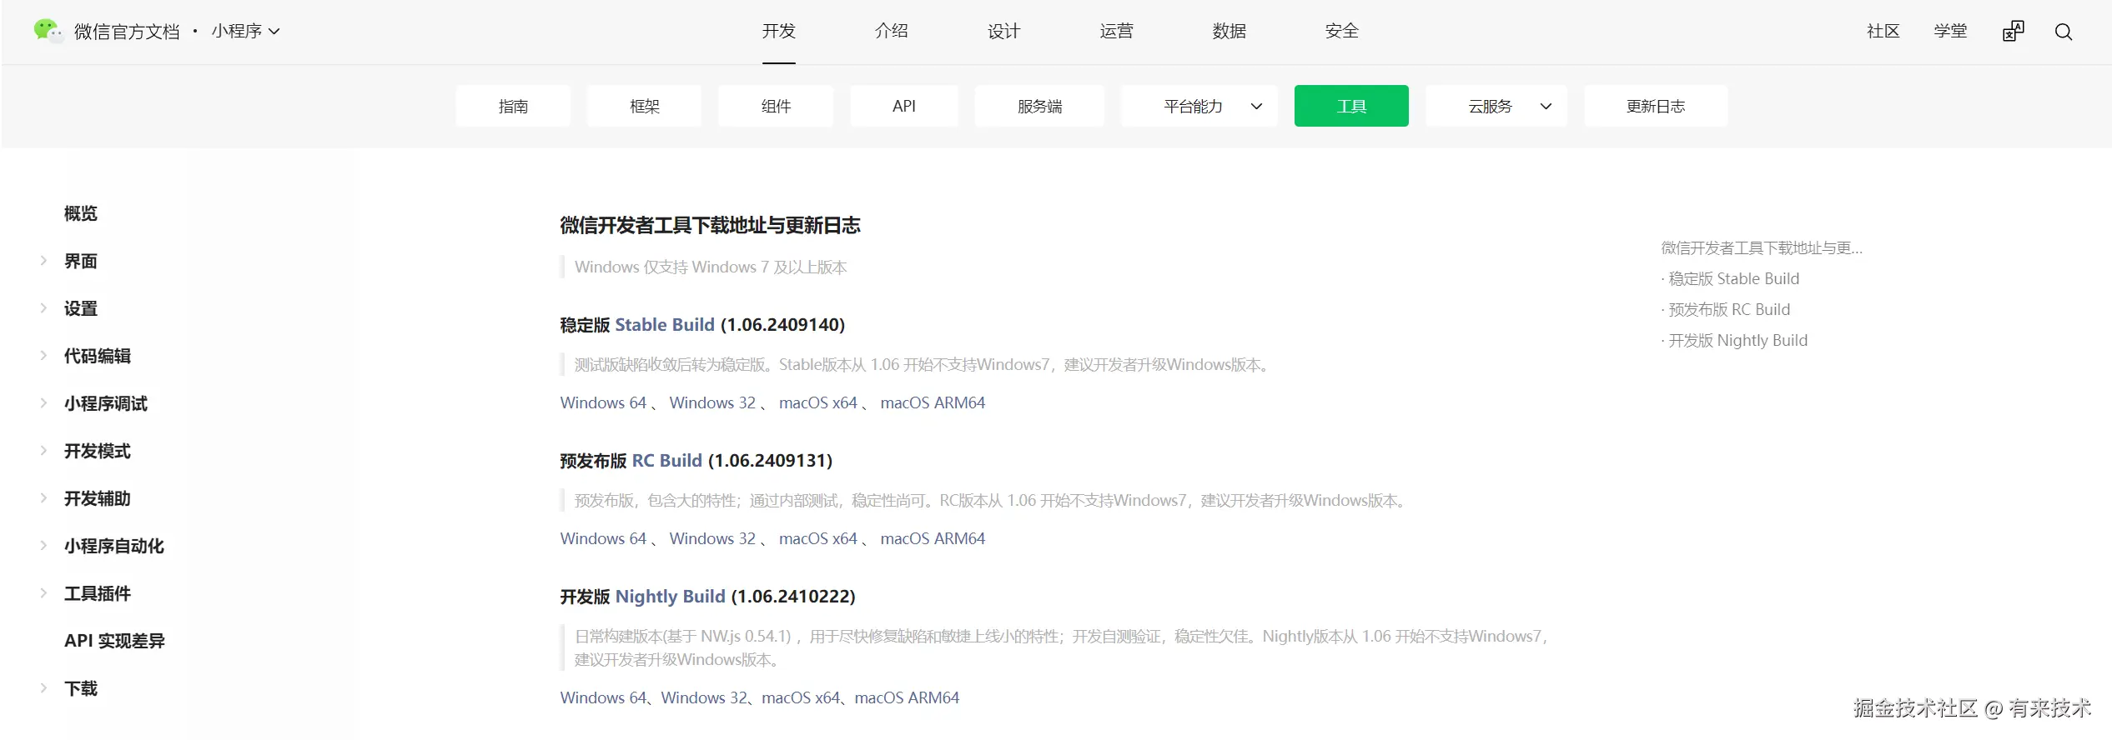This screenshot has width=2112, height=740.
Task: Click 微信官方文档 site title
Action: tap(127, 32)
